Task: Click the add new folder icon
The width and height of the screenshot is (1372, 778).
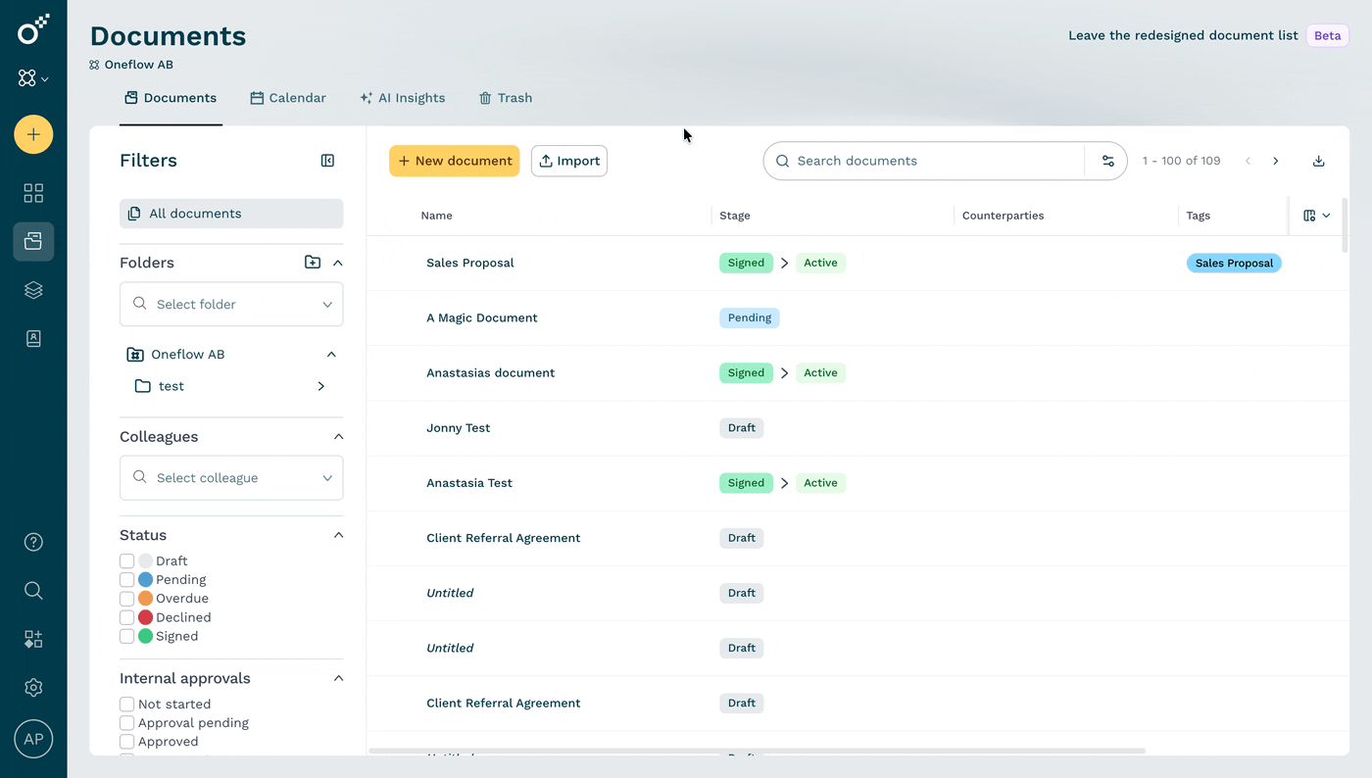Action: click(x=313, y=263)
